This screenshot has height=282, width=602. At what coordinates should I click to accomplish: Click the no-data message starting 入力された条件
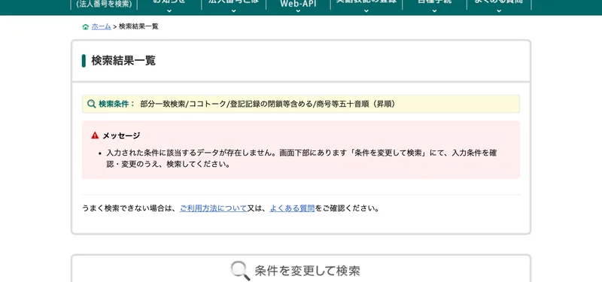(x=302, y=159)
